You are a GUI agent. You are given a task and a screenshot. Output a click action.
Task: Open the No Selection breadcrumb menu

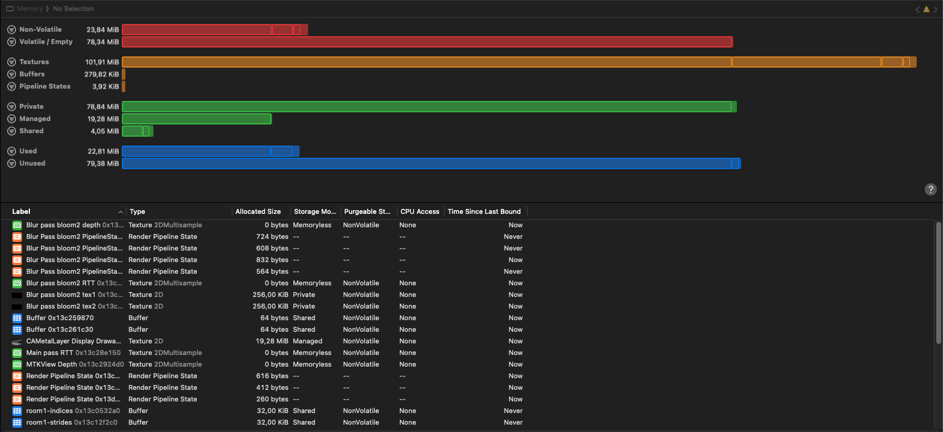click(x=73, y=9)
